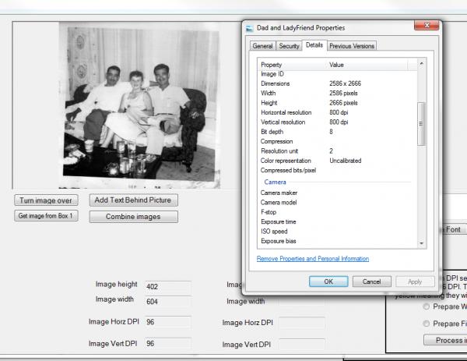Click the empty right-side Image Horz DPI field
This screenshot has height=361, width=467.
(302, 323)
